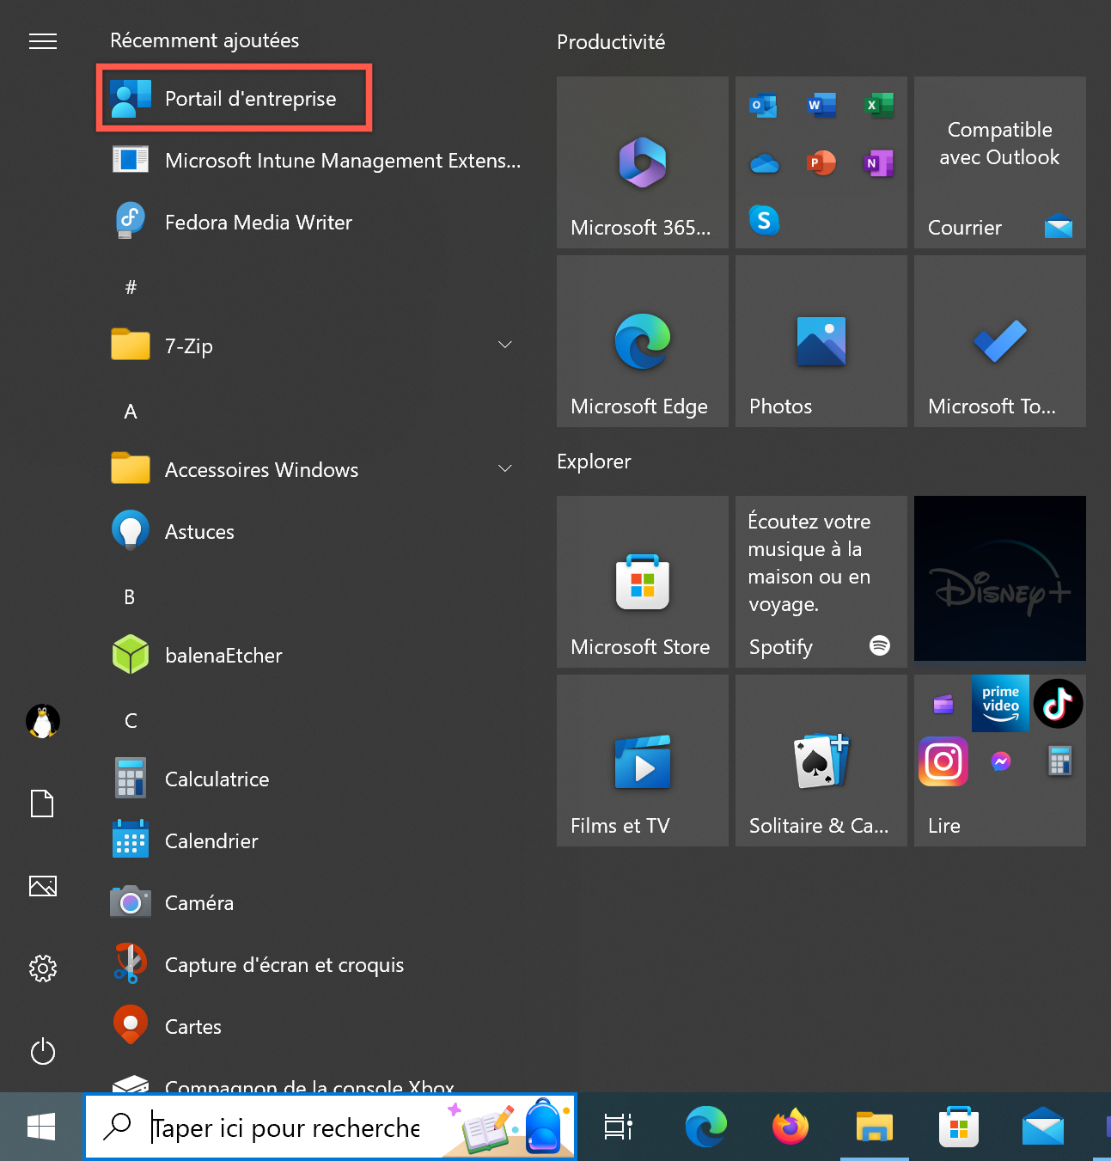The width and height of the screenshot is (1111, 1161).
Task: Open Instagram in the Lire group
Action: (x=943, y=761)
